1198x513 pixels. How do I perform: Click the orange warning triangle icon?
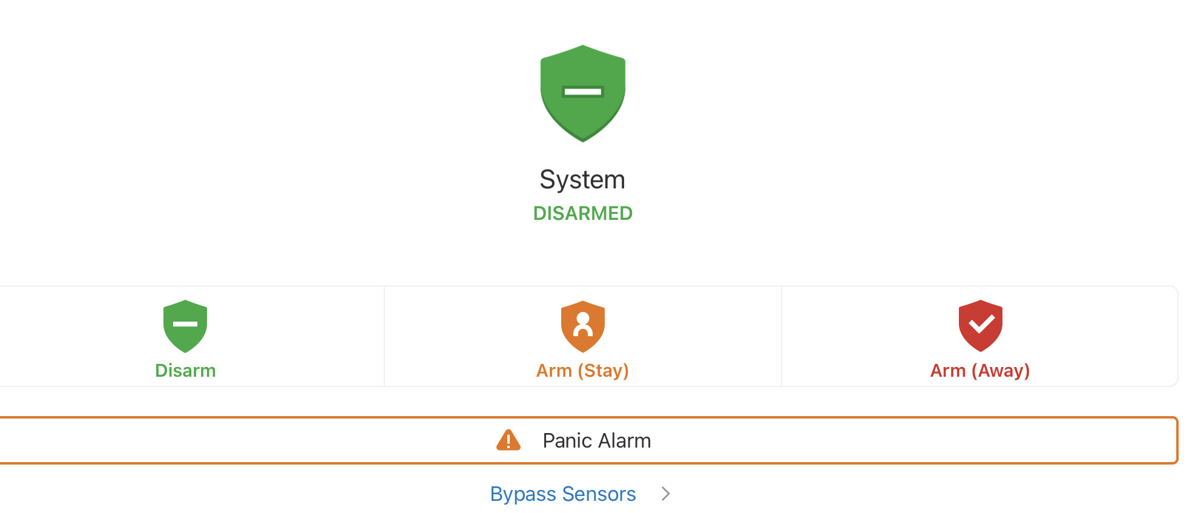point(508,440)
